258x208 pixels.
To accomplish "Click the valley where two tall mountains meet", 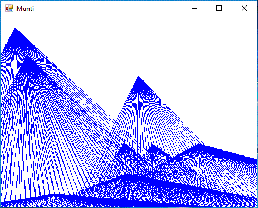I will pos(116,120).
